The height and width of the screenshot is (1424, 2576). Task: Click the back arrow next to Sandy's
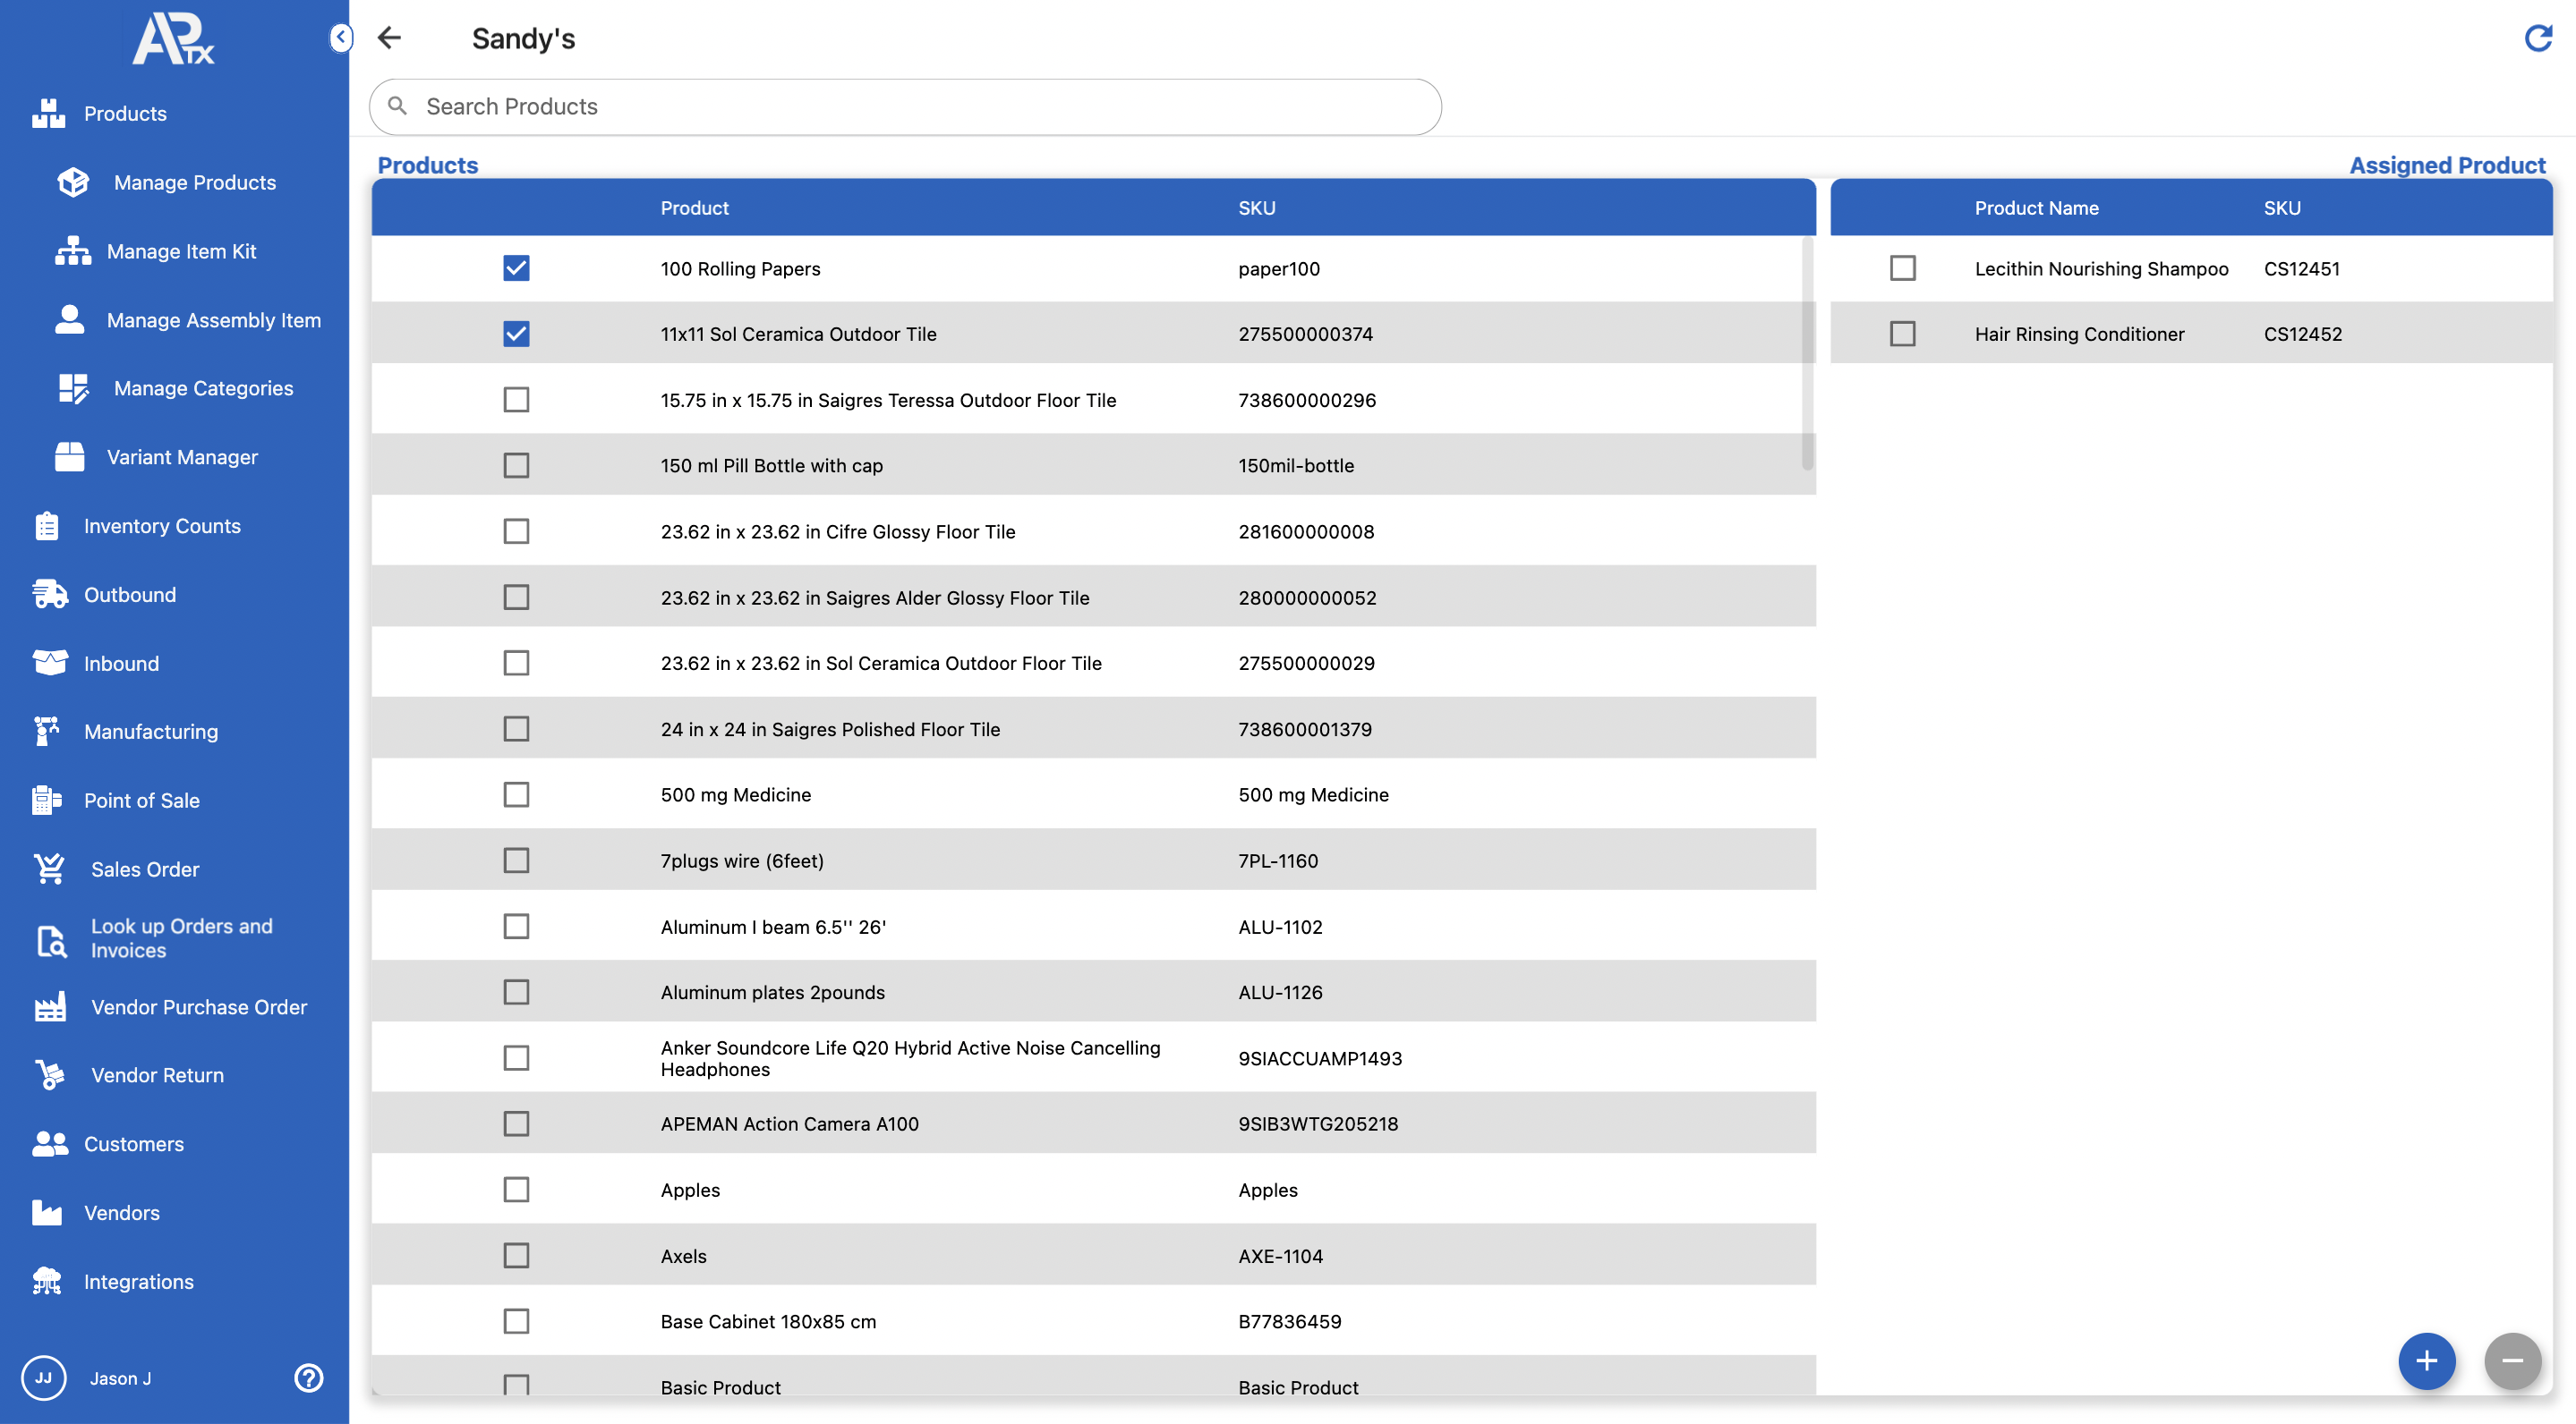(389, 38)
